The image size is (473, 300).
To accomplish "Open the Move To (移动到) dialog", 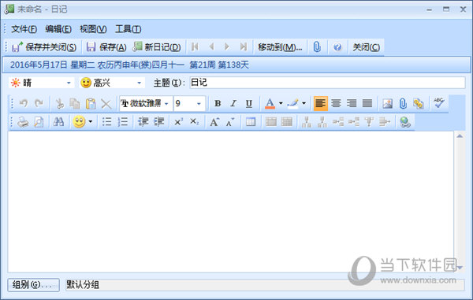I will point(280,47).
